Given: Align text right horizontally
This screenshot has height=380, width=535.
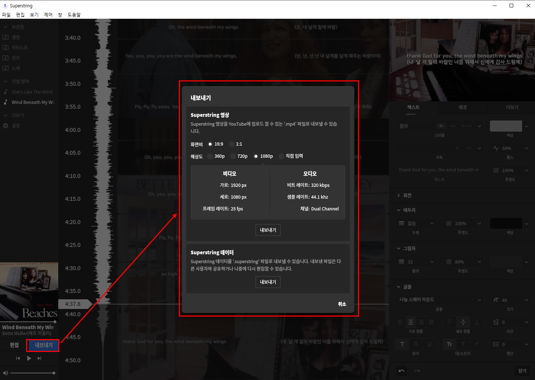Looking at the screenshot, I should click(421, 322).
